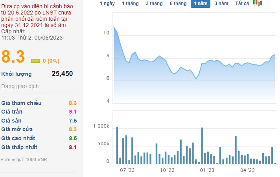Screen dimensions: 280x177
Task: Click the '0 (0%)' price change text
Action: pos(51,61)
